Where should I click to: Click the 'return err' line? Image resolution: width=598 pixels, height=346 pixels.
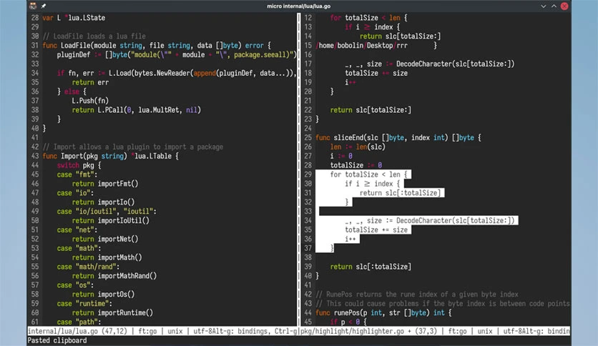[90, 82]
